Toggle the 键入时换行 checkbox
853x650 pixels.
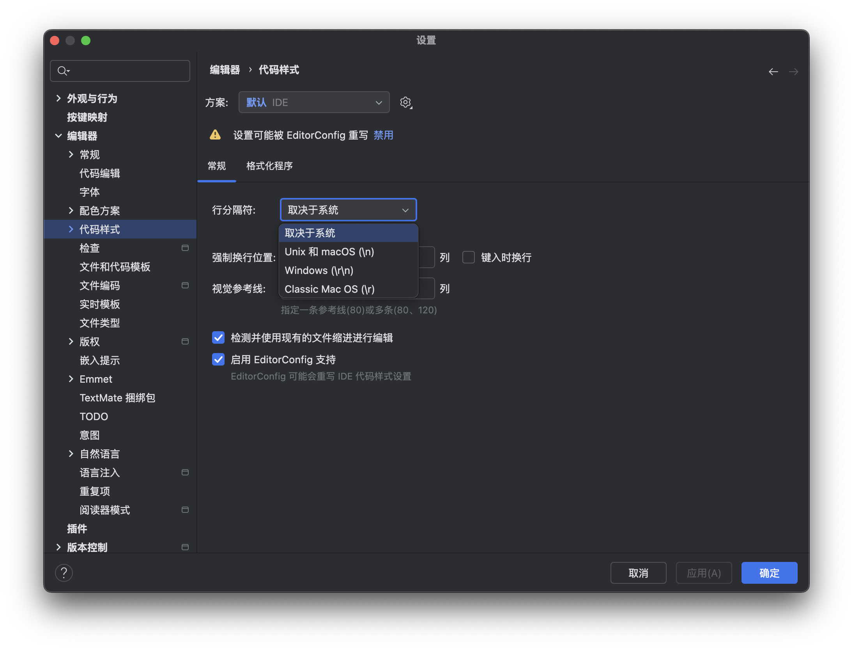point(468,257)
